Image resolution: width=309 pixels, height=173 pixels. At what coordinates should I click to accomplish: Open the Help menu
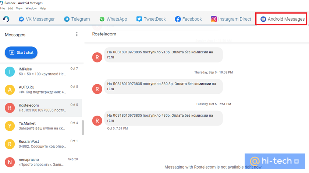click(x=43, y=8)
